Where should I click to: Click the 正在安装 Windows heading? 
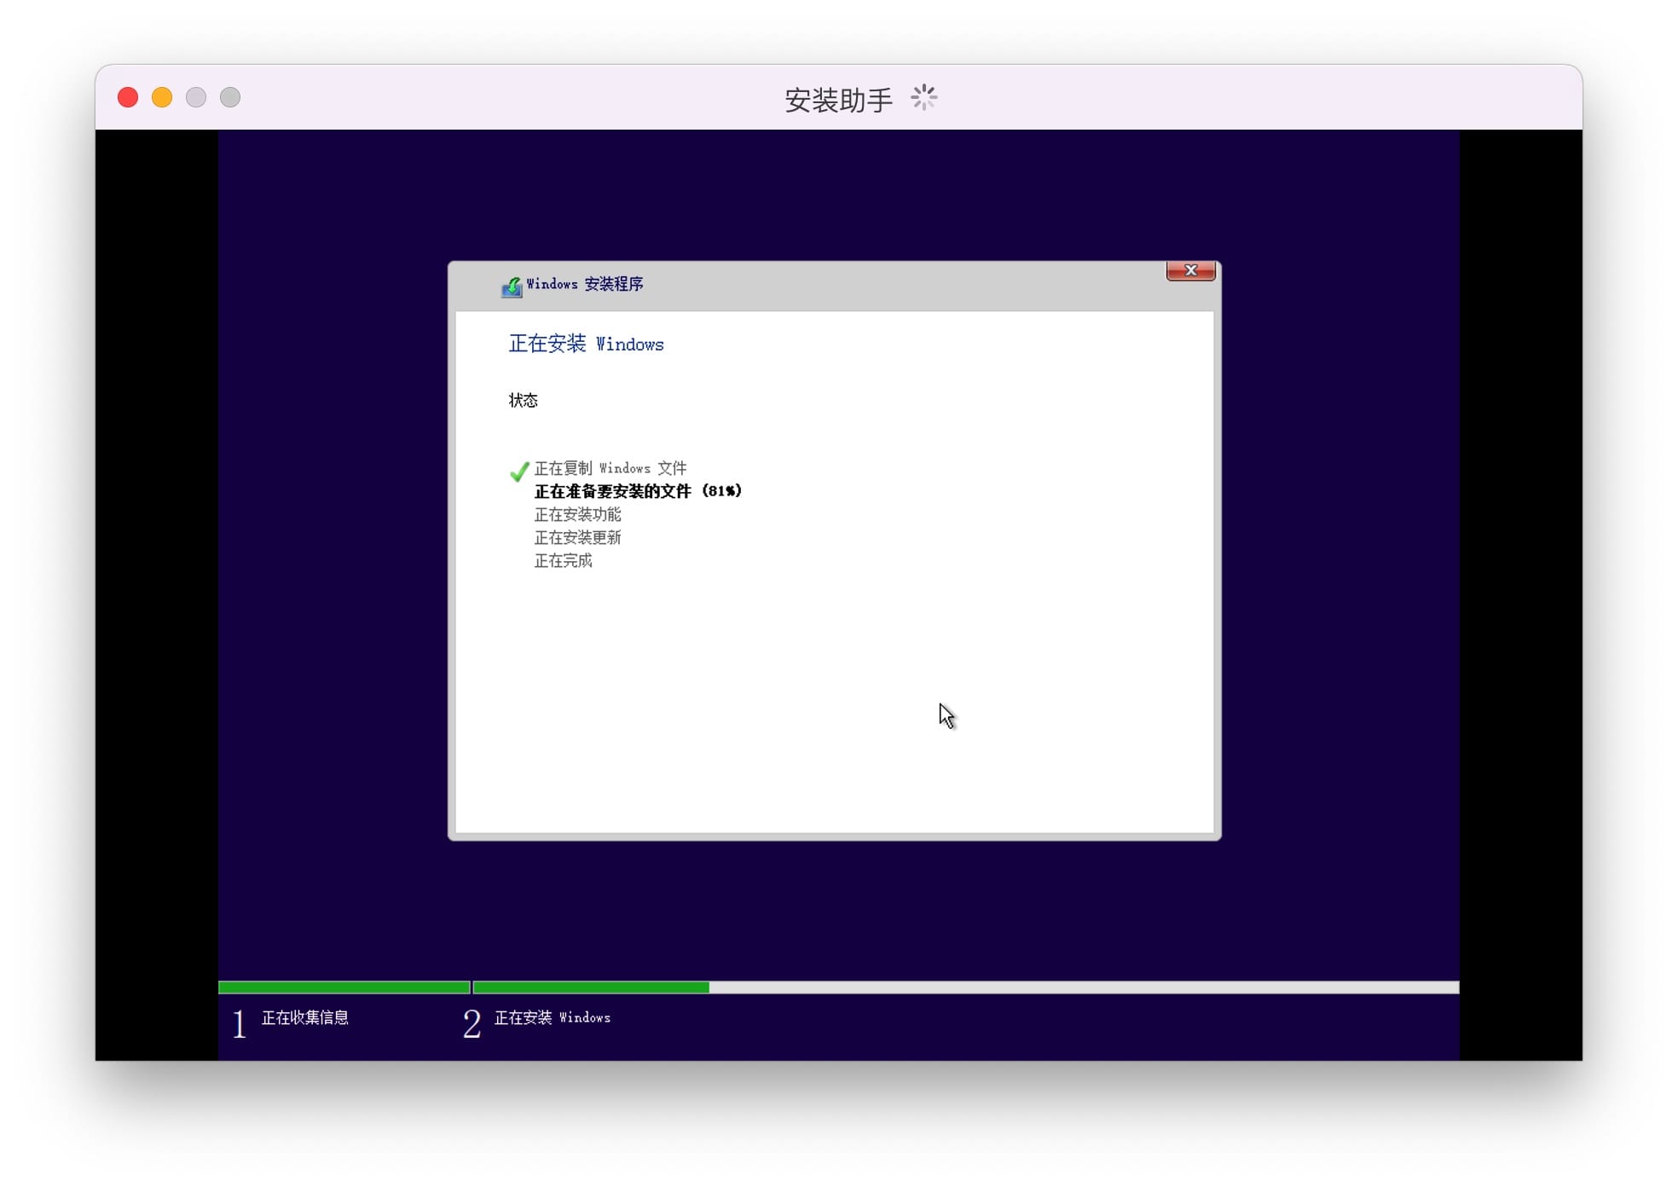click(x=586, y=344)
